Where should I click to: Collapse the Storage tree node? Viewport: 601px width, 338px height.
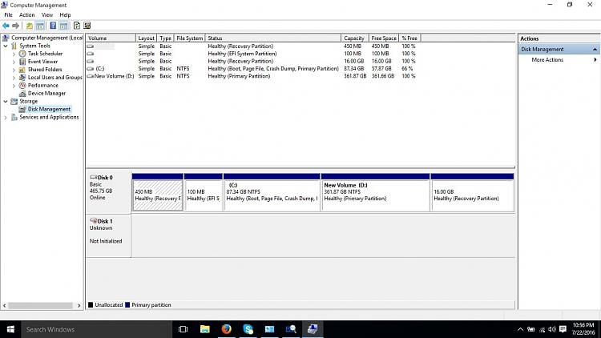pyautogui.click(x=6, y=101)
